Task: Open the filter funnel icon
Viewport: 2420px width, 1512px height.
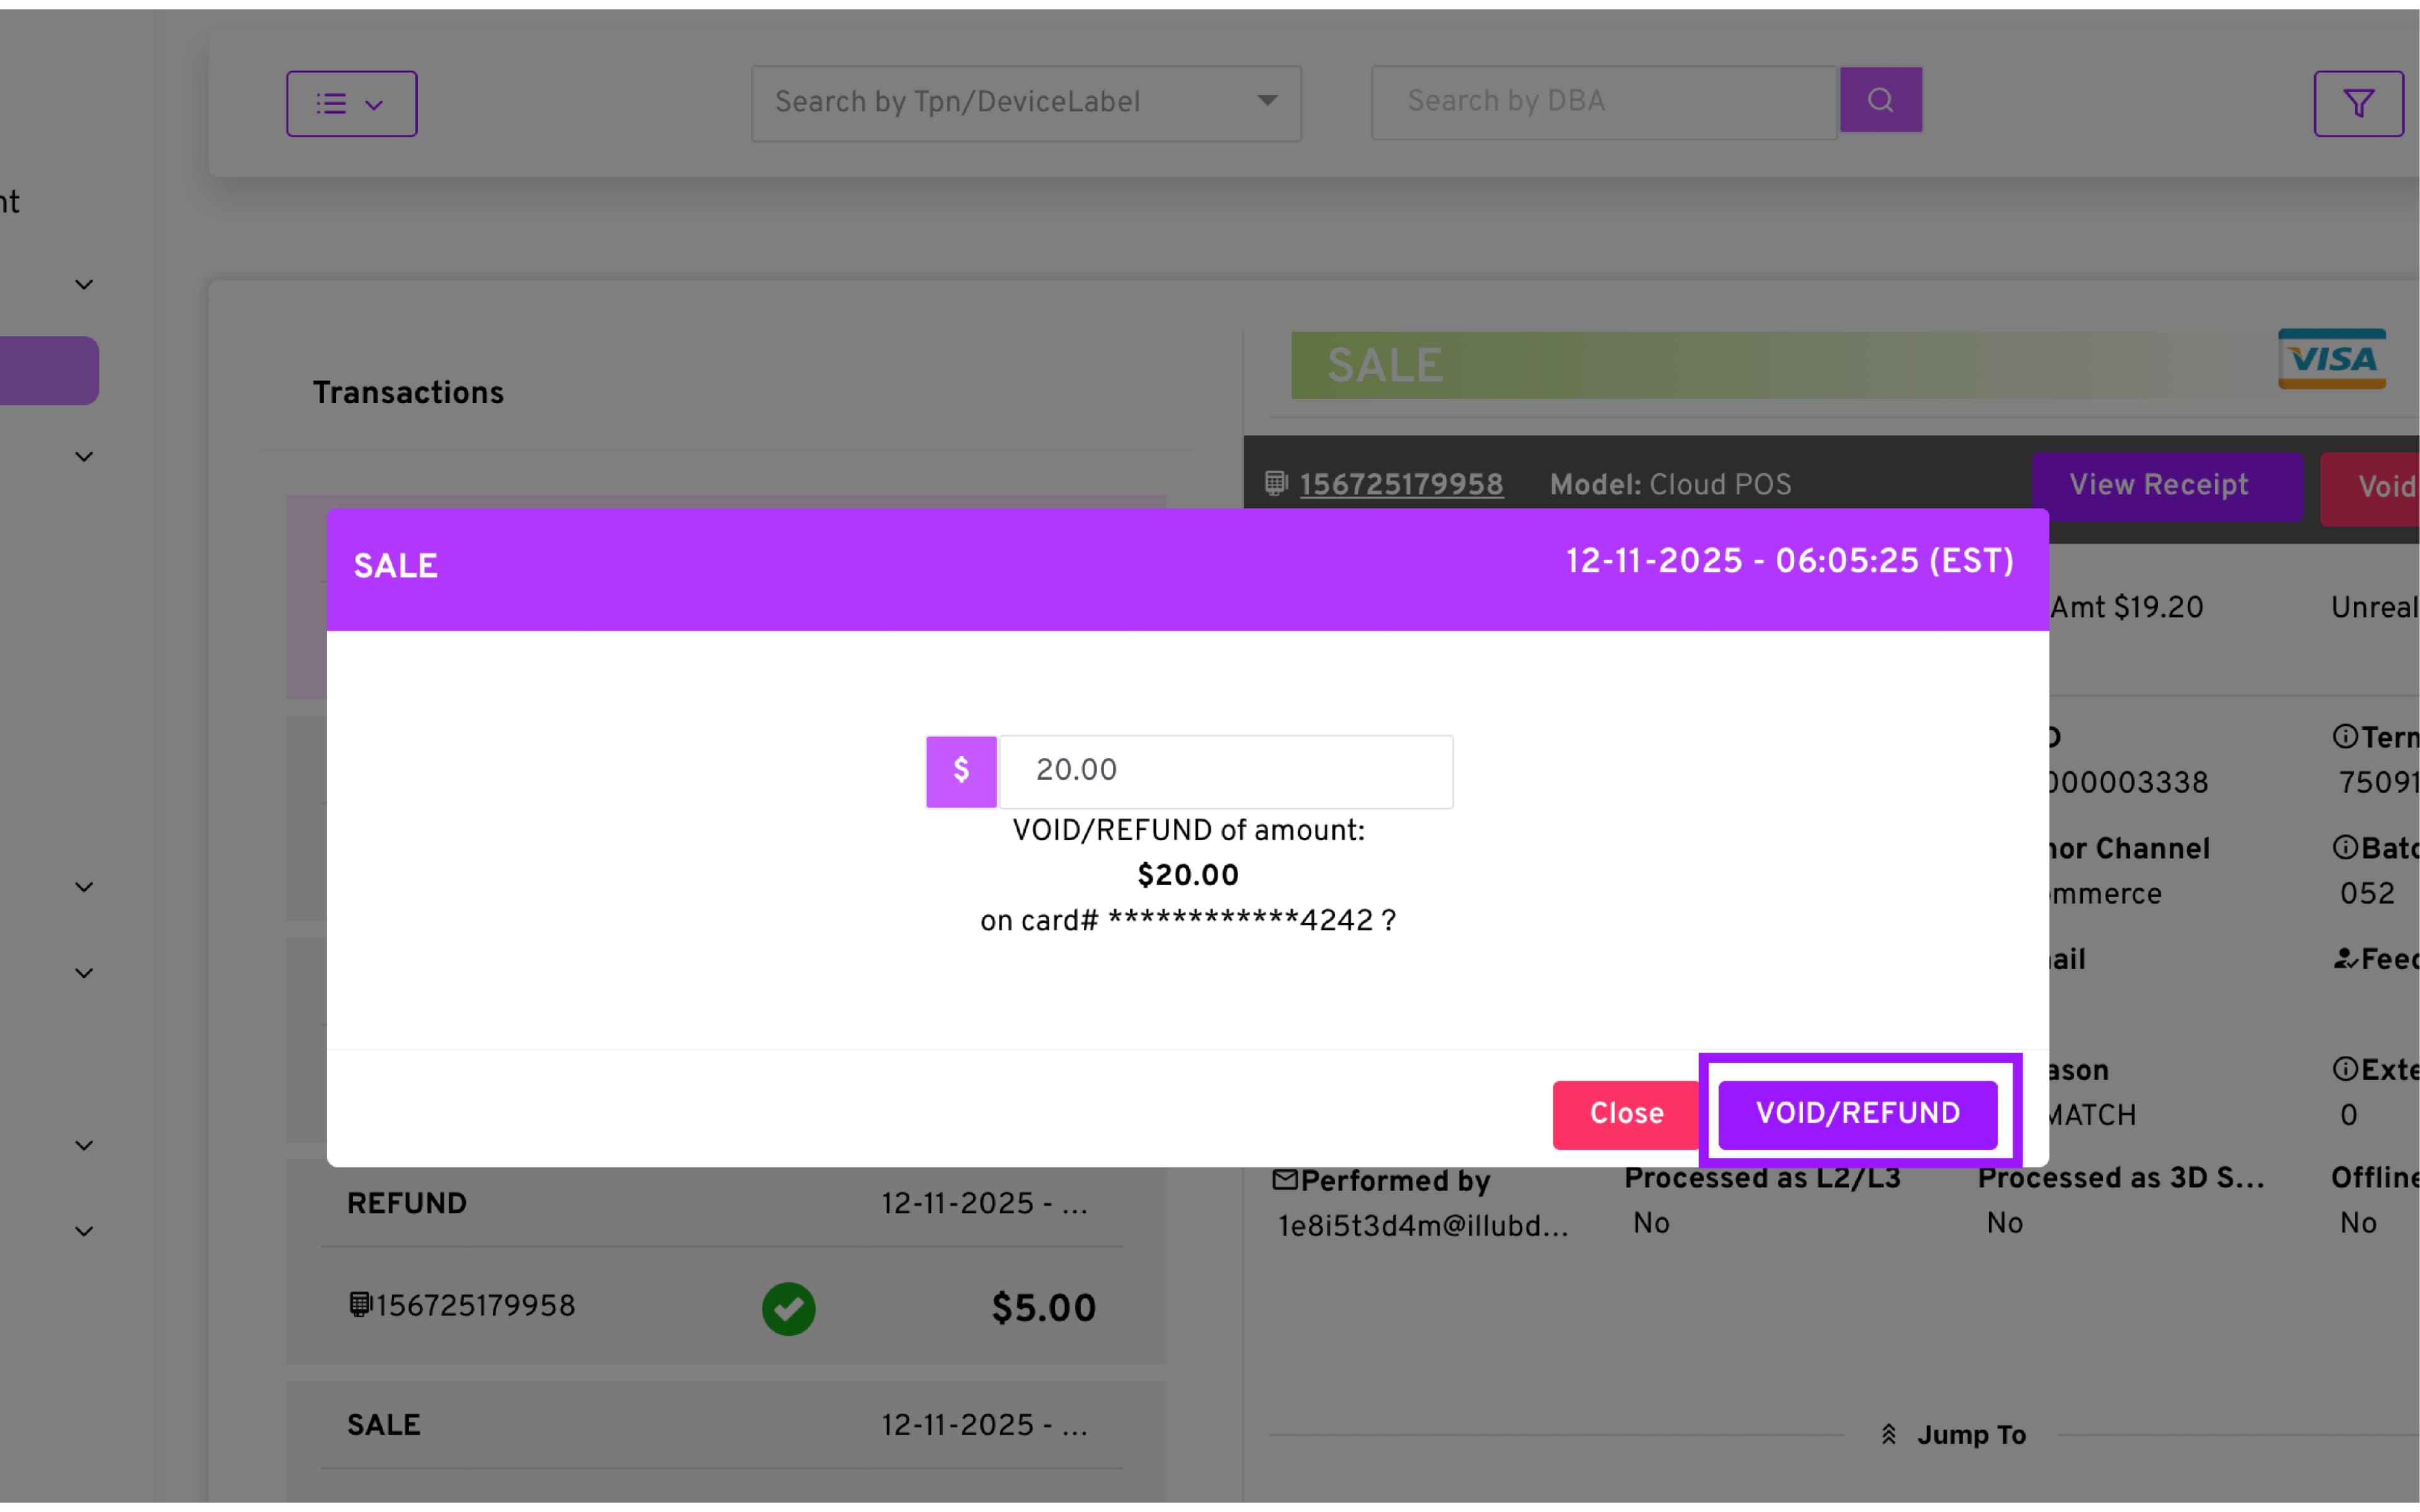Action: [2358, 103]
